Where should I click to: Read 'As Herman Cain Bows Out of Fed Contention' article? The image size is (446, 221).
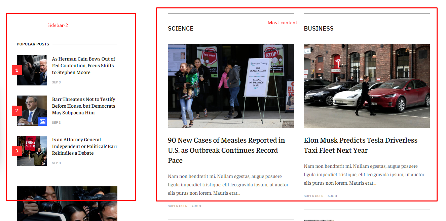84,66
